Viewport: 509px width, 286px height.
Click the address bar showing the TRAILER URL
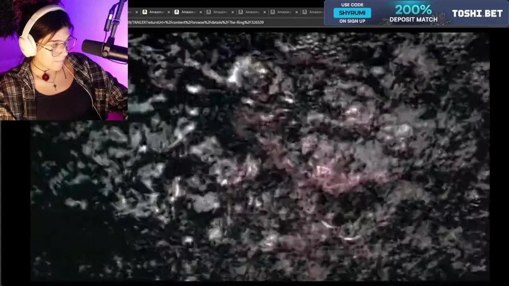click(225, 22)
